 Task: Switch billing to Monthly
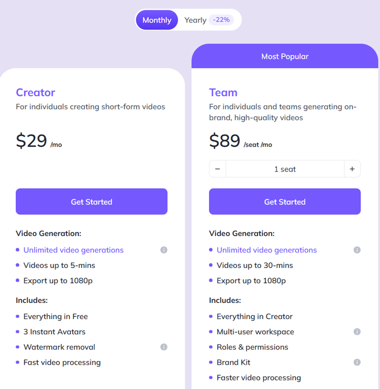157,20
